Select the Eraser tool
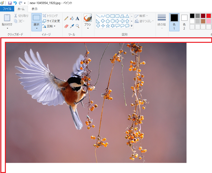 coord(66,26)
